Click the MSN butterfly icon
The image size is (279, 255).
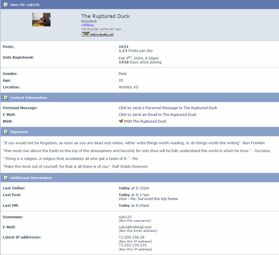pyautogui.click(x=121, y=121)
